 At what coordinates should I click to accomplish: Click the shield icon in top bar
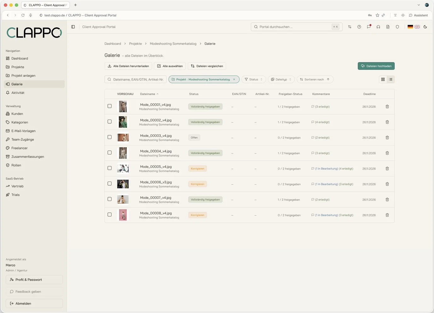tap(397, 27)
